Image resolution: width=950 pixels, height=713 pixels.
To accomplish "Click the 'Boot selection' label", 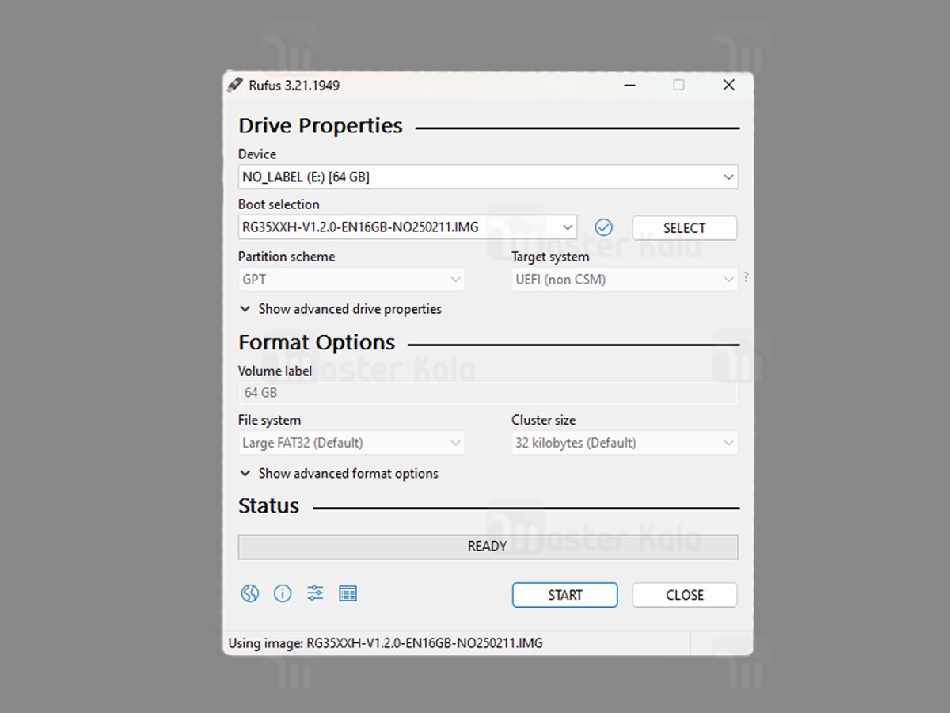I will point(279,204).
